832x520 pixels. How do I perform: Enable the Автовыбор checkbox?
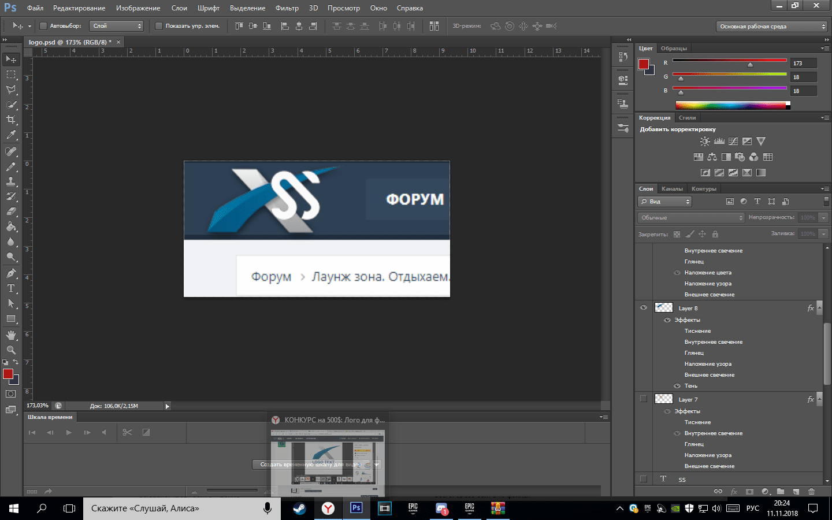pos(43,26)
